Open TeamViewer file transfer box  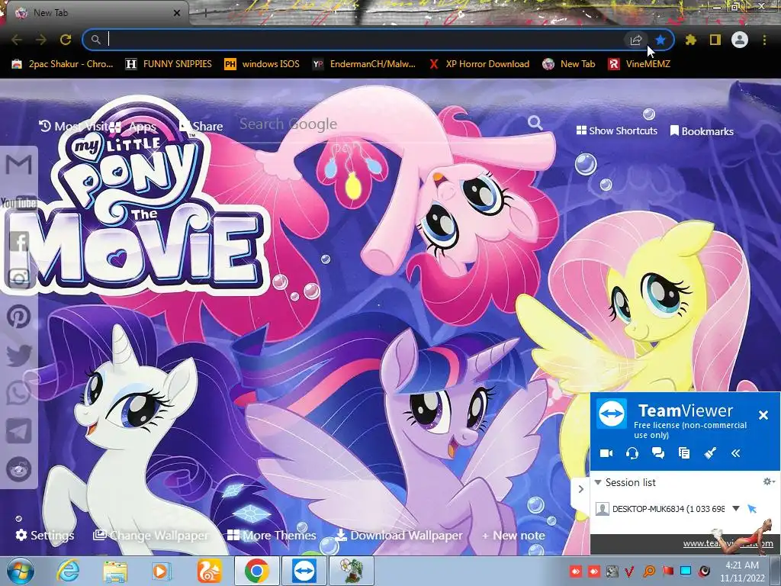point(684,453)
